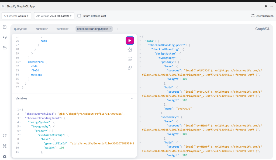Click the Prettify query icon
The height and width of the screenshot is (160, 276).
(130, 50)
